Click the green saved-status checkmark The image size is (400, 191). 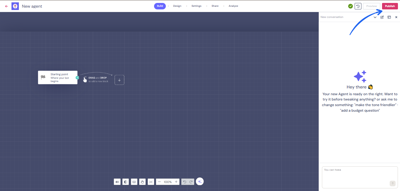pyautogui.click(x=351, y=6)
